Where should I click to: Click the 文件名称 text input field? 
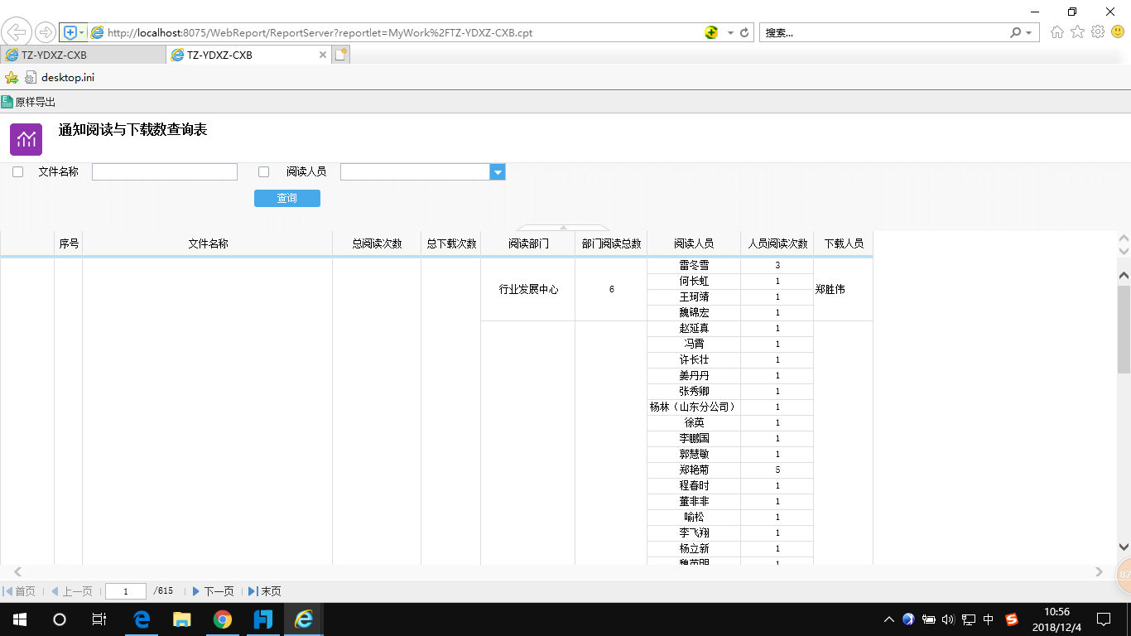pyautogui.click(x=164, y=172)
